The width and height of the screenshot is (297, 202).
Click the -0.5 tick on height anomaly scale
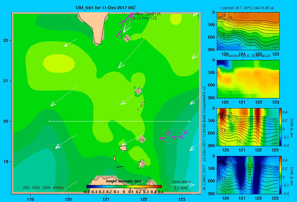86,192
